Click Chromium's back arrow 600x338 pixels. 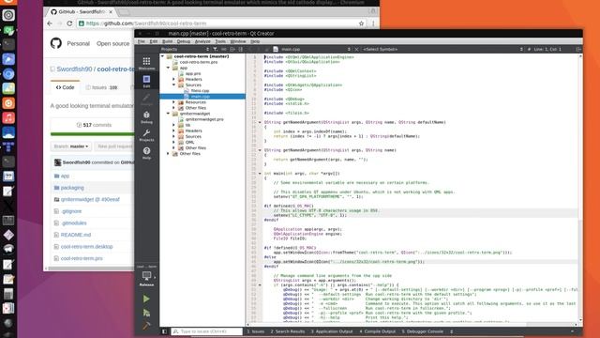click(x=50, y=23)
